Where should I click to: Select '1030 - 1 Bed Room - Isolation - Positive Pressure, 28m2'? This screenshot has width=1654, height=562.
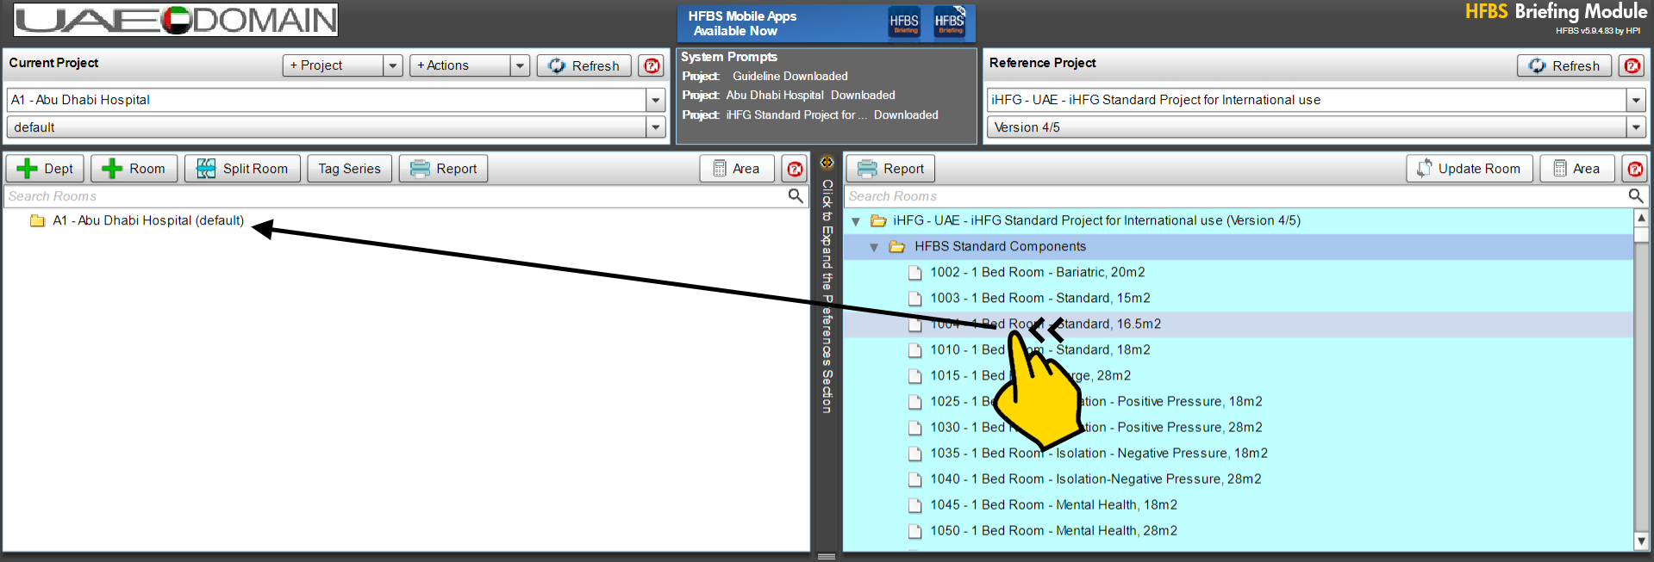point(1095,428)
